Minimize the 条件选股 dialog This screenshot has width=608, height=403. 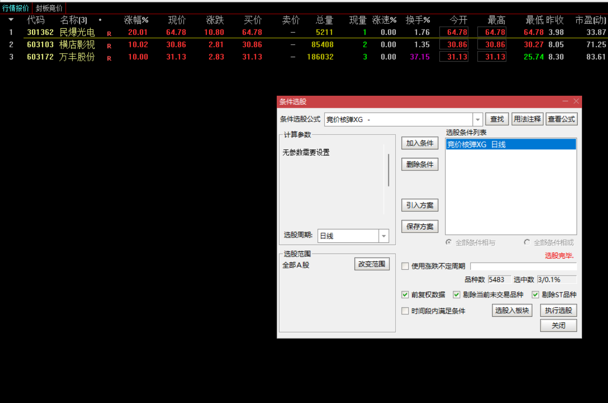tap(565, 102)
